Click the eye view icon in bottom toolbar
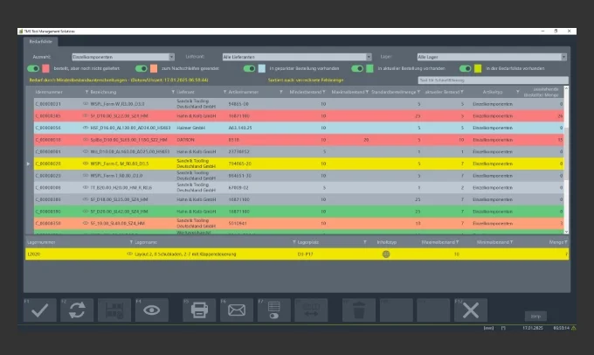 coord(151,309)
